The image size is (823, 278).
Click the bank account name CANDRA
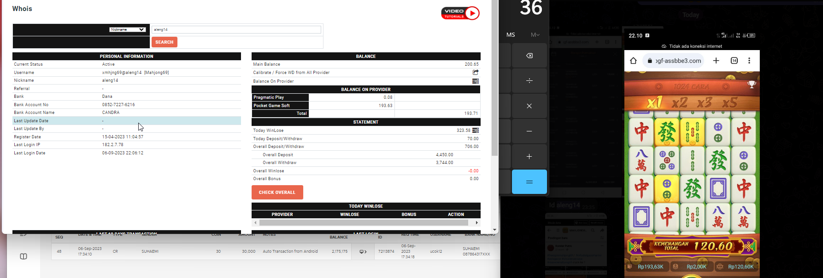pyautogui.click(x=111, y=113)
